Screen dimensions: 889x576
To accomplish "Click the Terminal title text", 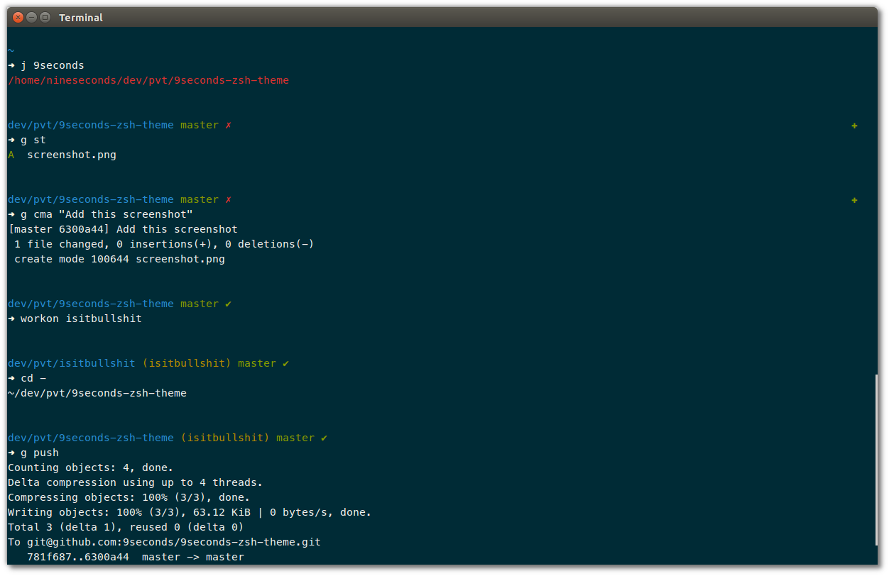I will tap(81, 18).
